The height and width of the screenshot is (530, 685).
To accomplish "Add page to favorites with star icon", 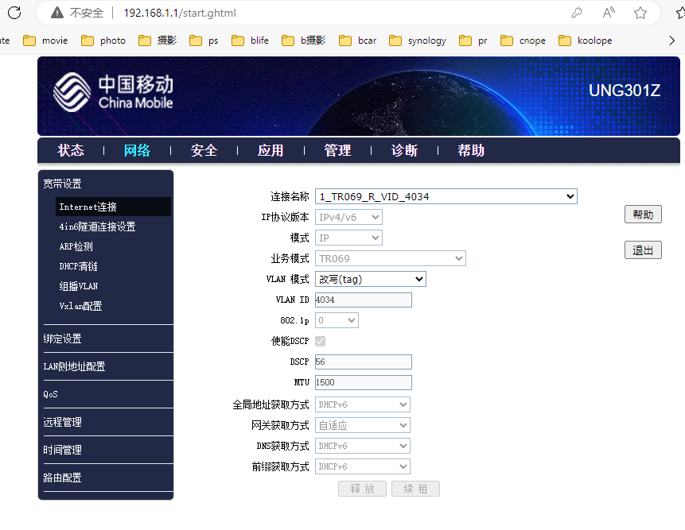I will tap(640, 13).
